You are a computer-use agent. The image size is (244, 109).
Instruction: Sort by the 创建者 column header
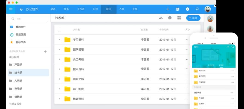[144, 30]
